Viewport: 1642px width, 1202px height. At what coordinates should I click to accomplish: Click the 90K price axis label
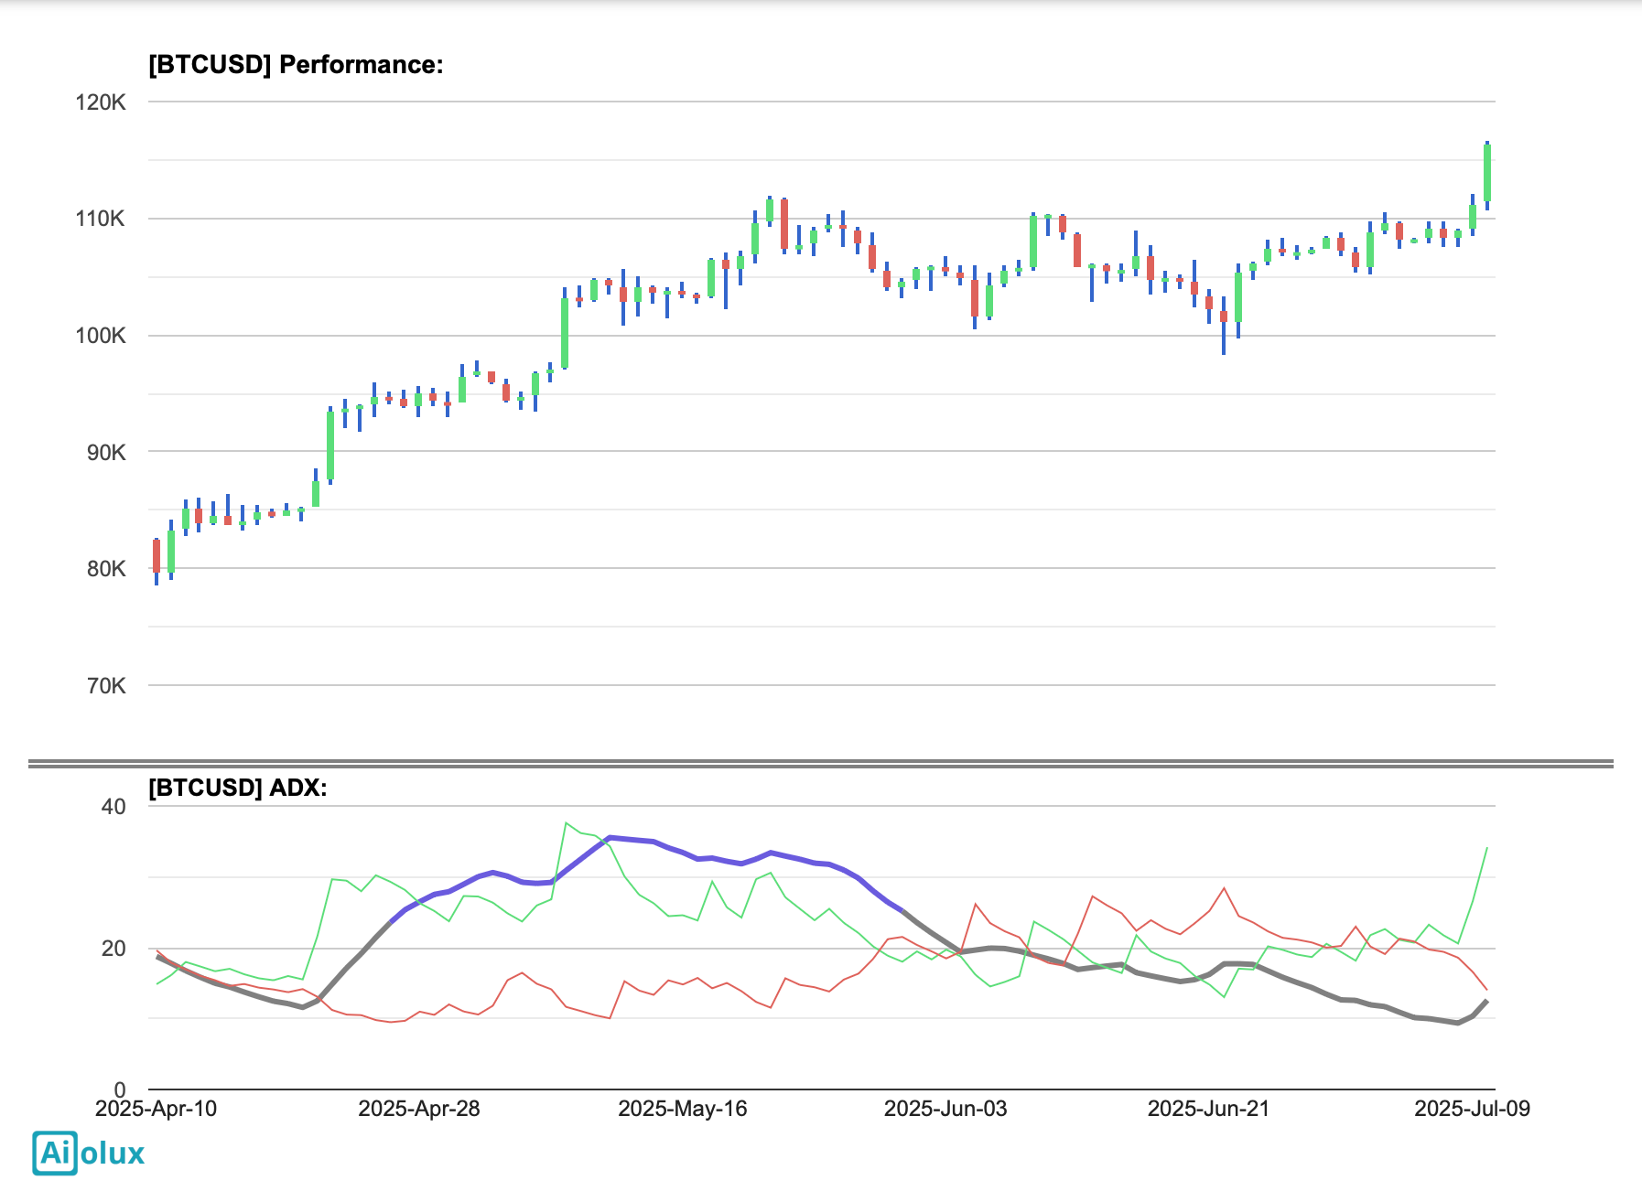point(106,452)
